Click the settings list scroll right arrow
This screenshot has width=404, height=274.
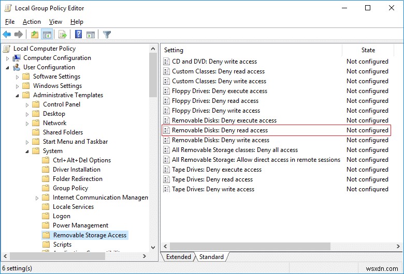398,246
